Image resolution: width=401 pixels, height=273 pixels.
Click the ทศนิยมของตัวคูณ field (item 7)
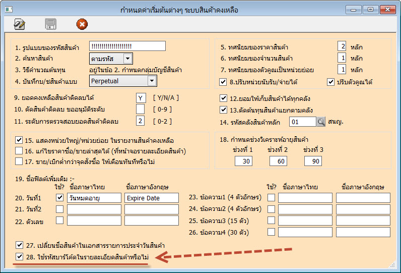click(x=342, y=69)
